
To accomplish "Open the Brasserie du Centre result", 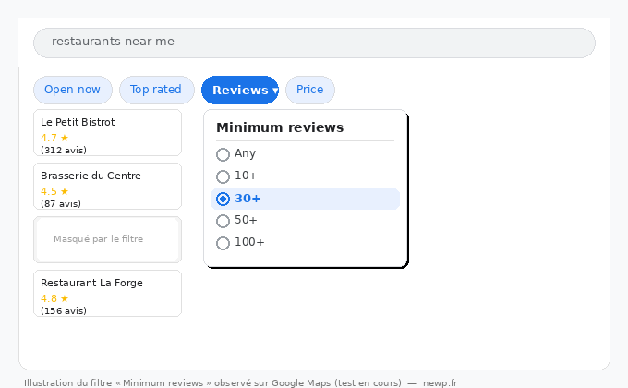I will [x=91, y=176].
